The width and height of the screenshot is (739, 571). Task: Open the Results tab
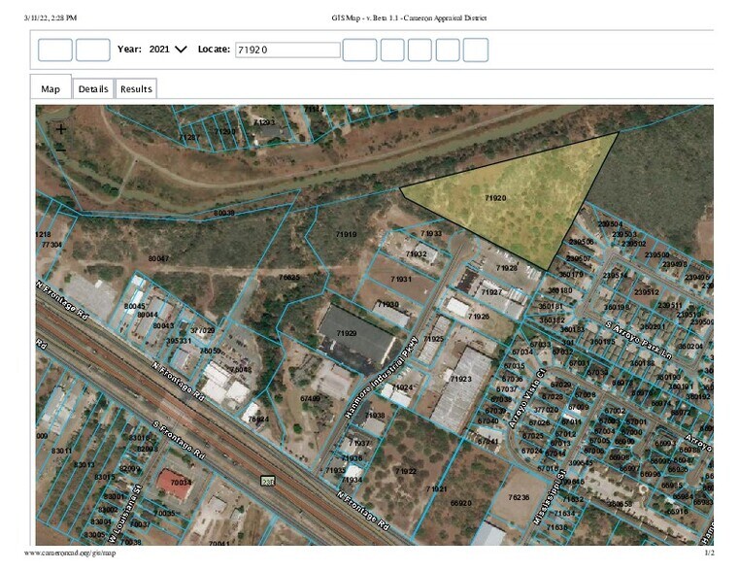pos(136,88)
